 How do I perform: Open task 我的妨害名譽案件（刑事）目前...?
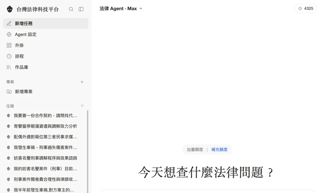coord(45,169)
